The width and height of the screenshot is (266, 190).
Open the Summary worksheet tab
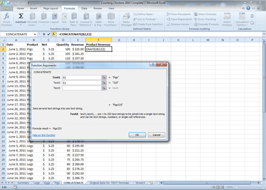coord(23,183)
